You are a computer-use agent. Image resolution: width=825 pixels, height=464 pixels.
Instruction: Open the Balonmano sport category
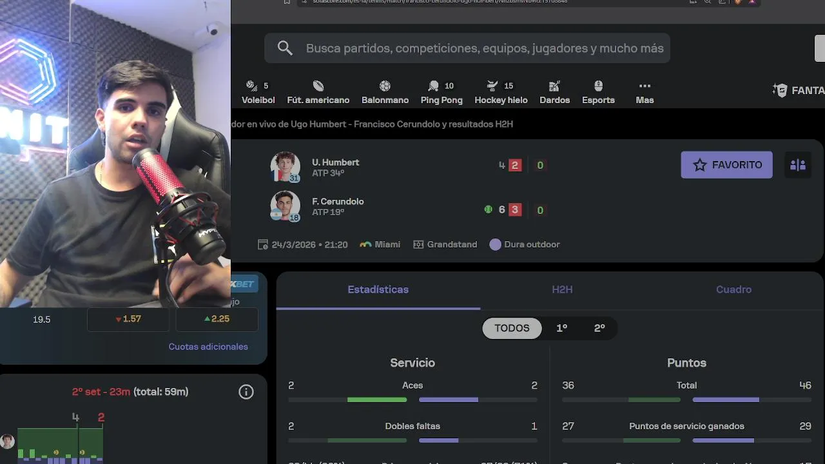(385, 93)
